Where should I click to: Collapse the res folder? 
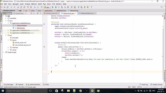(x=6, y=35)
